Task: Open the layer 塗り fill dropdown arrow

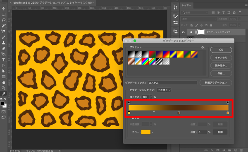Action: tap(239, 25)
